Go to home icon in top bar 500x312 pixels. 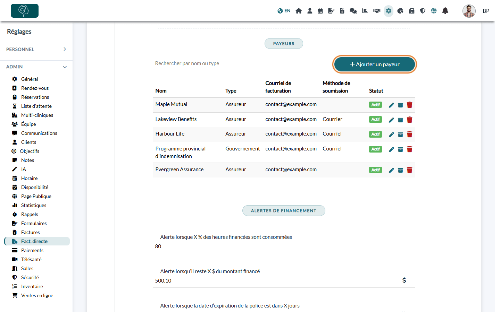pyautogui.click(x=299, y=11)
